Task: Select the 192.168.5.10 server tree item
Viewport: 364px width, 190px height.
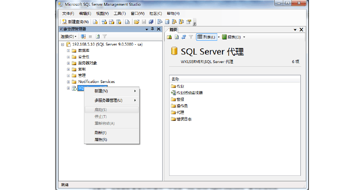Action: [x=107, y=44]
